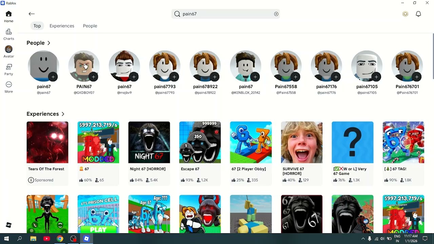The width and height of the screenshot is (434, 244).
Task: Add friend pain67 (@pain67)
Action: [53, 77]
